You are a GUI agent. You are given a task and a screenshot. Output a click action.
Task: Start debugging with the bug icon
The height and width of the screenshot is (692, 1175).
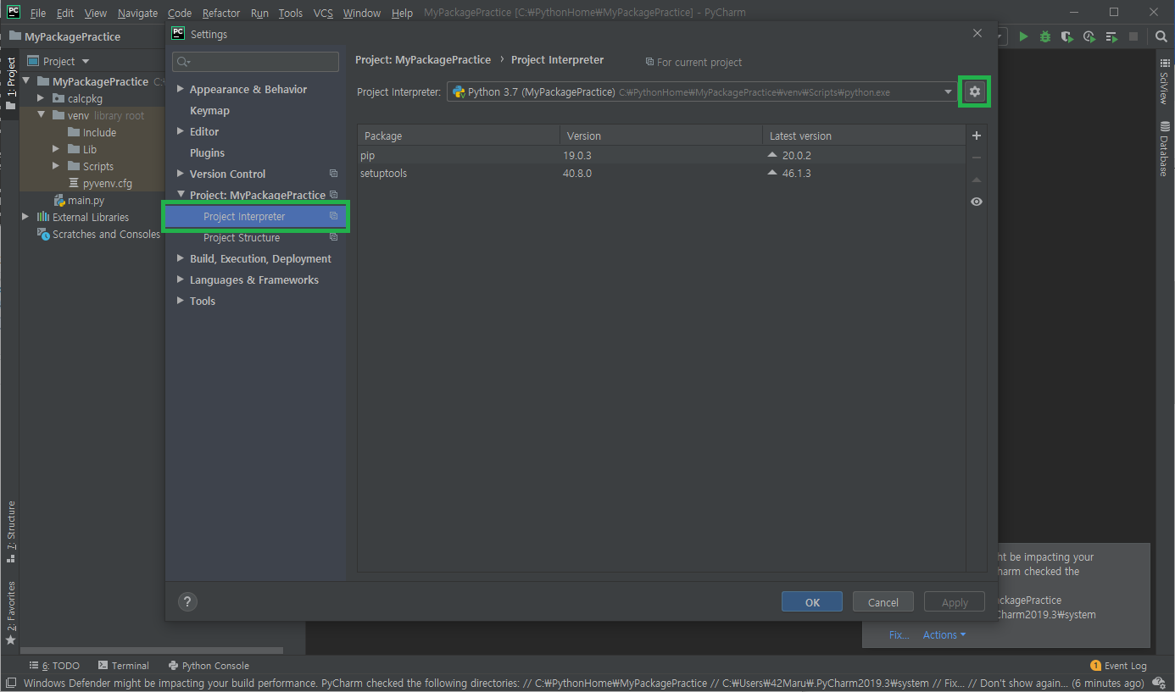(1045, 36)
